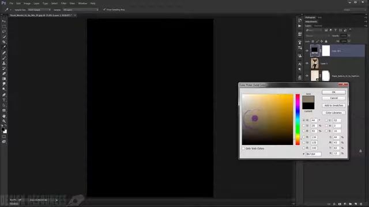Select the Healing Brush tool
This screenshot has width=369, height=207.
pyautogui.click(x=4, y=53)
